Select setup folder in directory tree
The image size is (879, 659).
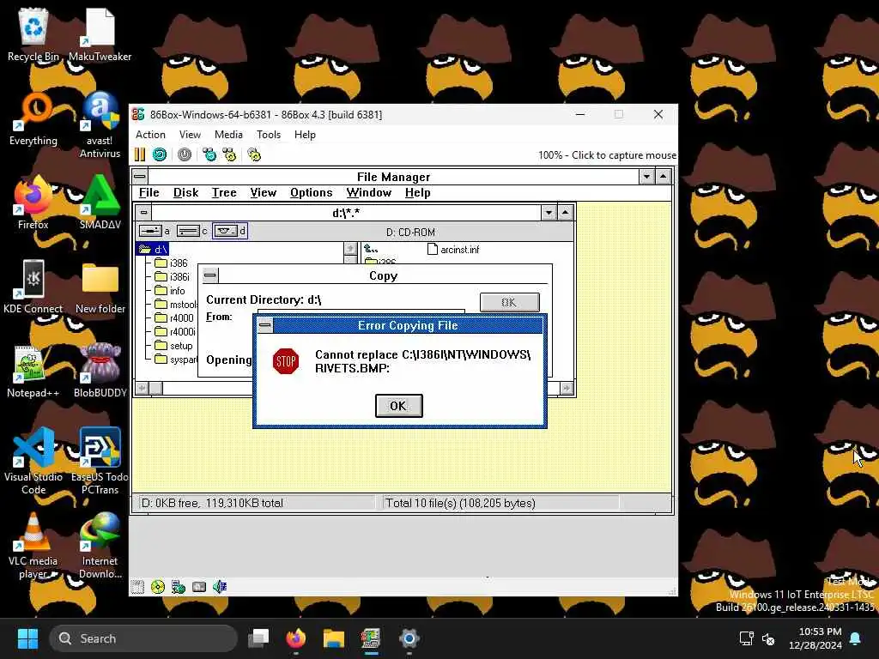[x=173, y=346]
